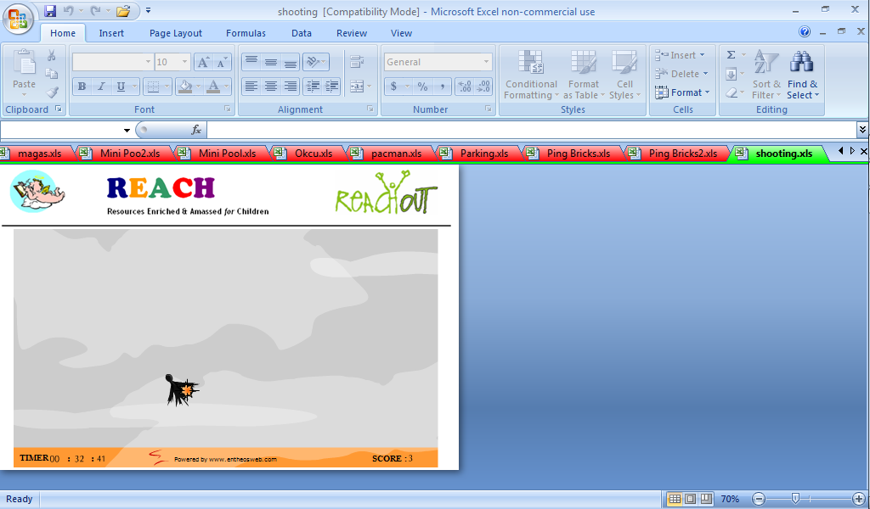Adjust the zoom slider handle
Viewport: 870px width, 509px height.
tap(794, 499)
